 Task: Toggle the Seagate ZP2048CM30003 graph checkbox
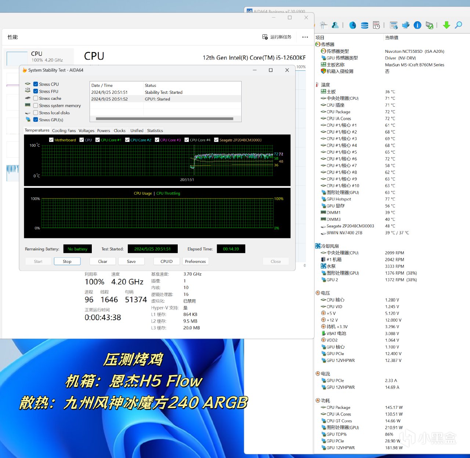(x=216, y=140)
